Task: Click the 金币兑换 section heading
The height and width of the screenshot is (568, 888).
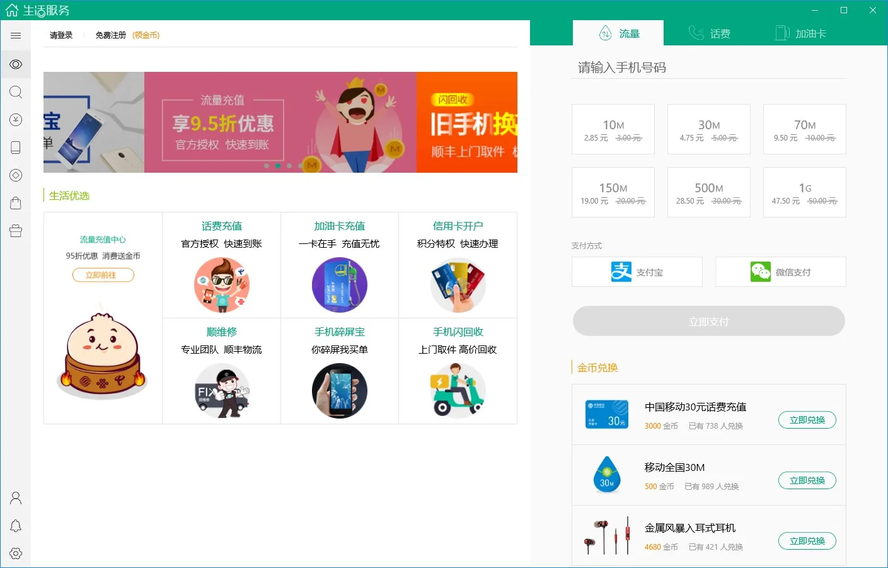Action: [x=597, y=368]
